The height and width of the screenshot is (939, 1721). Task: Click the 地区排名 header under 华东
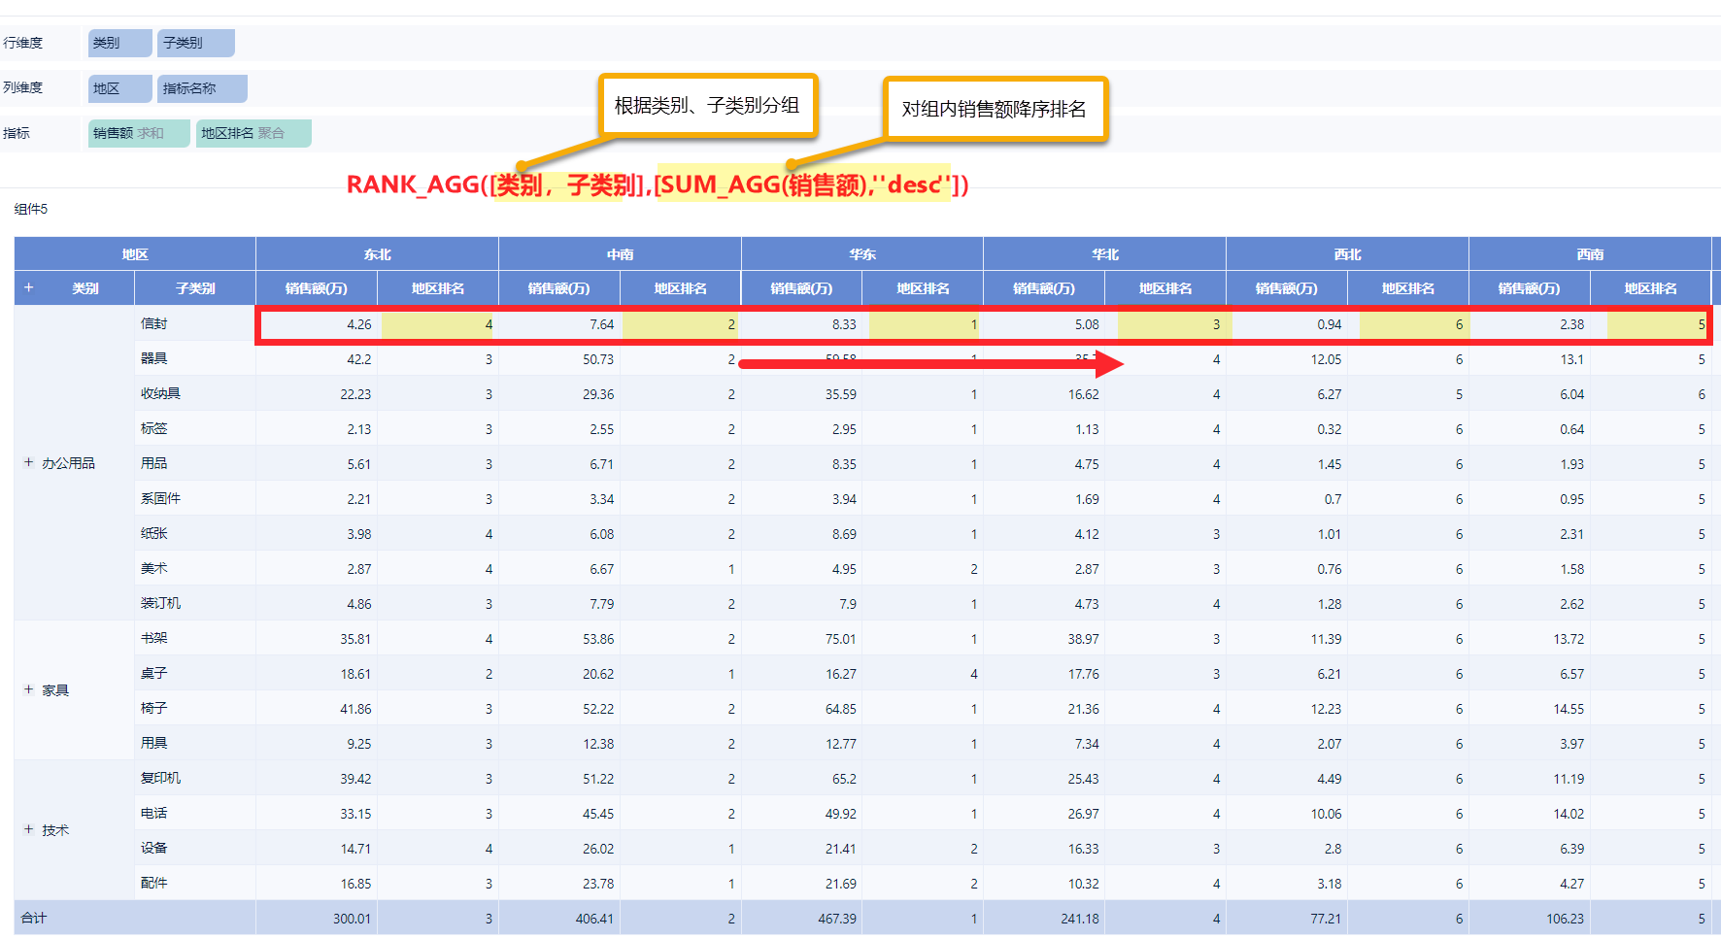click(923, 288)
